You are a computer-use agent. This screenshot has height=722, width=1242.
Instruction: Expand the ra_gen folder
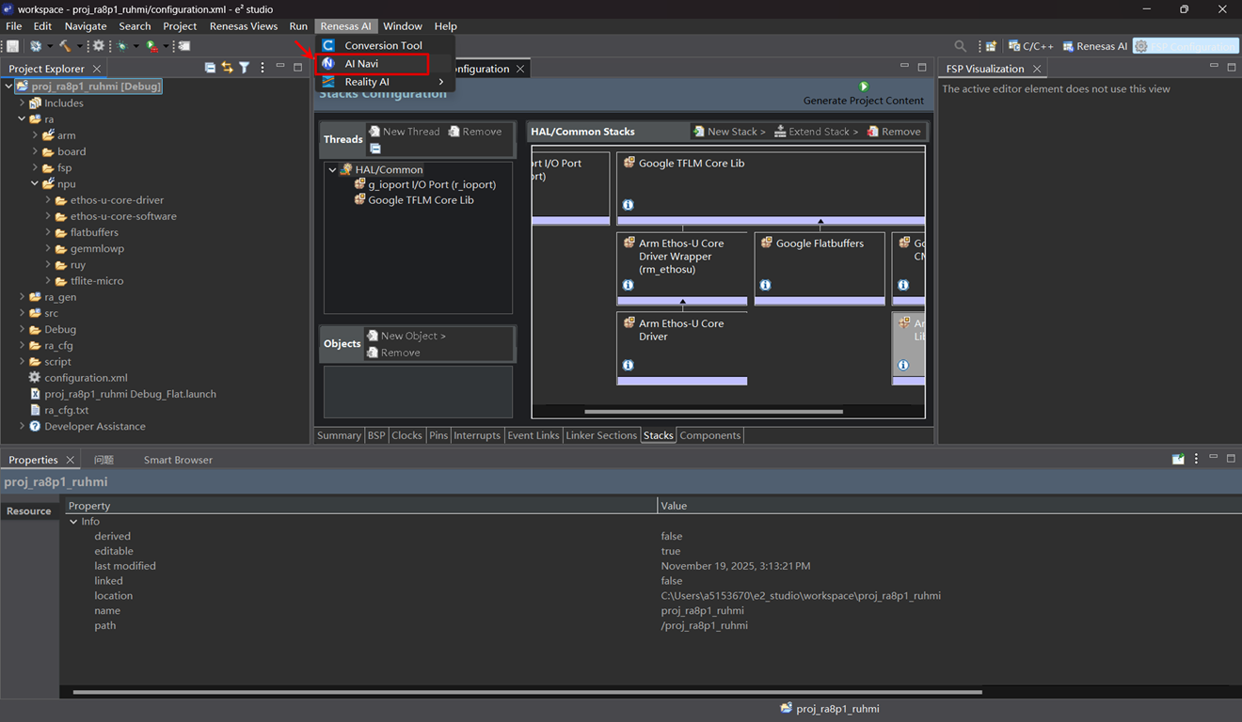point(22,297)
